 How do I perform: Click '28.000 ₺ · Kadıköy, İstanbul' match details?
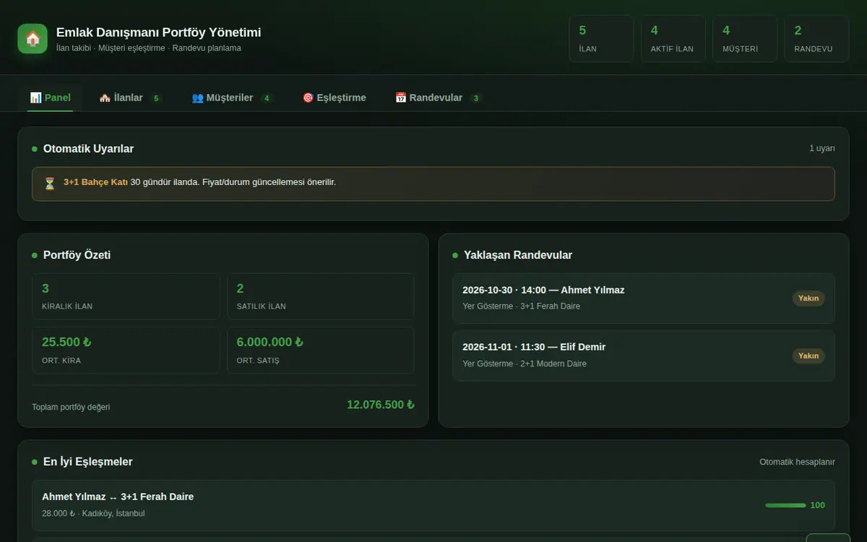(x=93, y=513)
